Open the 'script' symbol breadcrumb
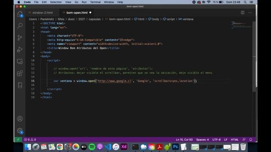Viewport: 271px width, 152px height. tap(169, 19)
